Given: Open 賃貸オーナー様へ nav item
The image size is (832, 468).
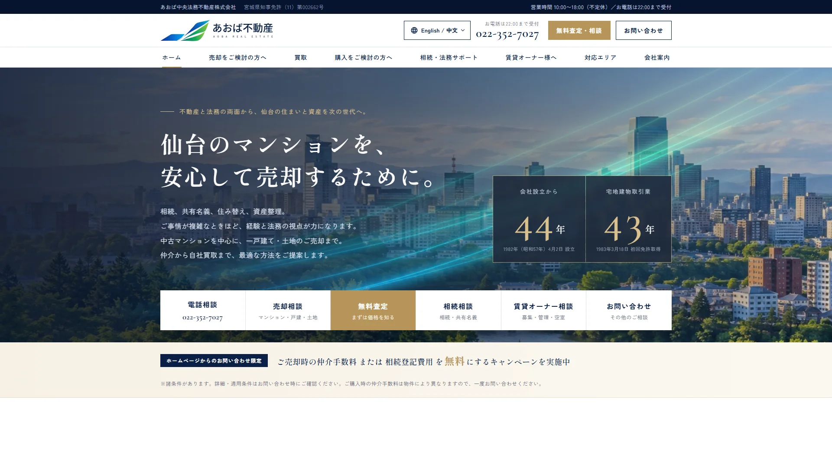Looking at the screenshot, I should 531,57.
